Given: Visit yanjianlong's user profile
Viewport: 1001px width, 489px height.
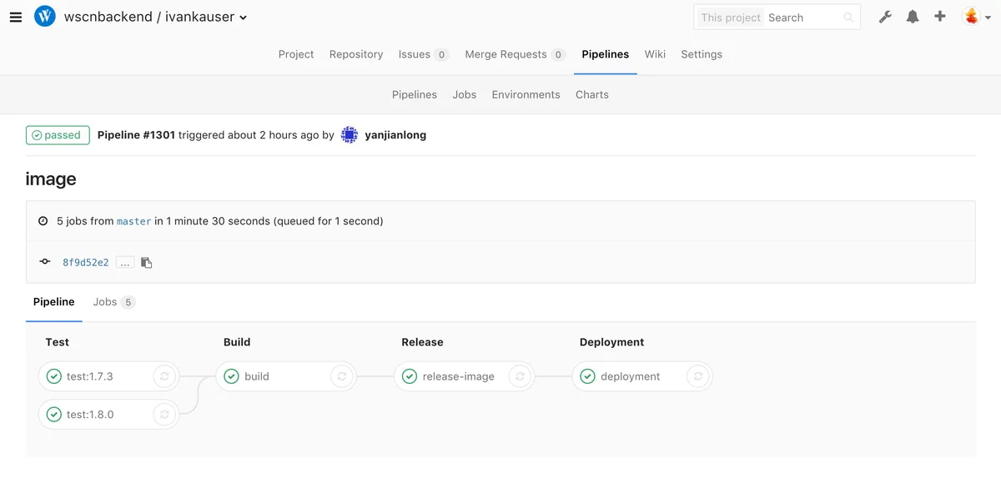Looking at the screenshot, I should coord(395,134).
